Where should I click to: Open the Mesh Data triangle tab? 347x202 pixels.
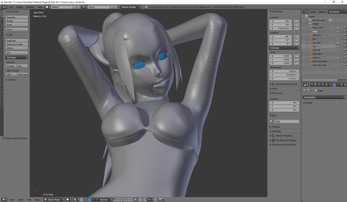click(338, 85)
